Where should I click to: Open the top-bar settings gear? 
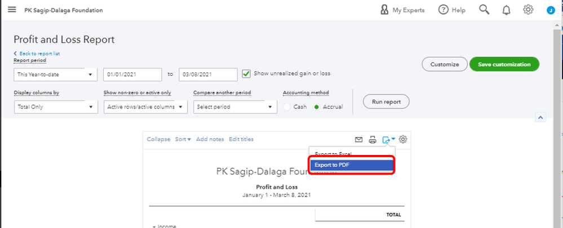point(528,10)
